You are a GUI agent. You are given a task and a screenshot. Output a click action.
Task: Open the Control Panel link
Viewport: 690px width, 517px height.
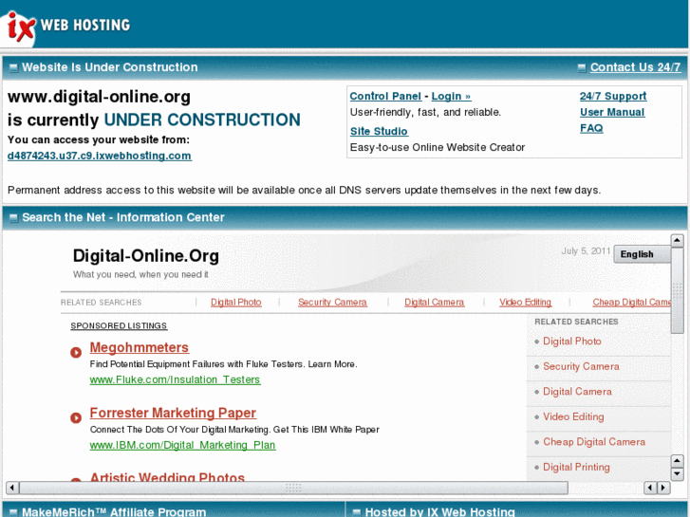(385, 96)
